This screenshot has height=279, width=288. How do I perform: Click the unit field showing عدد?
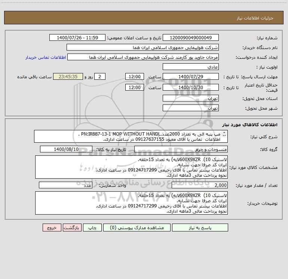65,185
